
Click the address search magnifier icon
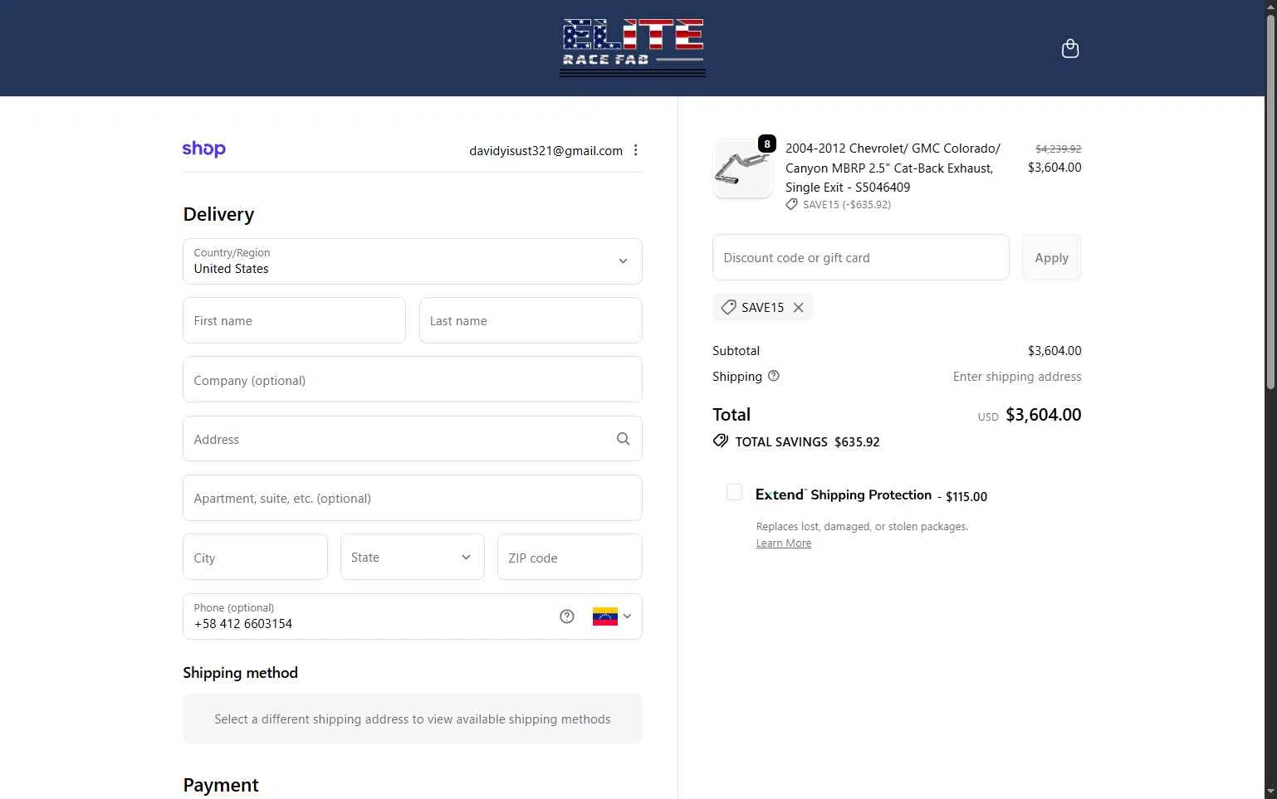623,439
